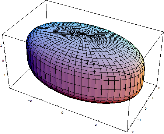
Task: Pick the 0 label on the right side axis
Action: pos(146,109)
